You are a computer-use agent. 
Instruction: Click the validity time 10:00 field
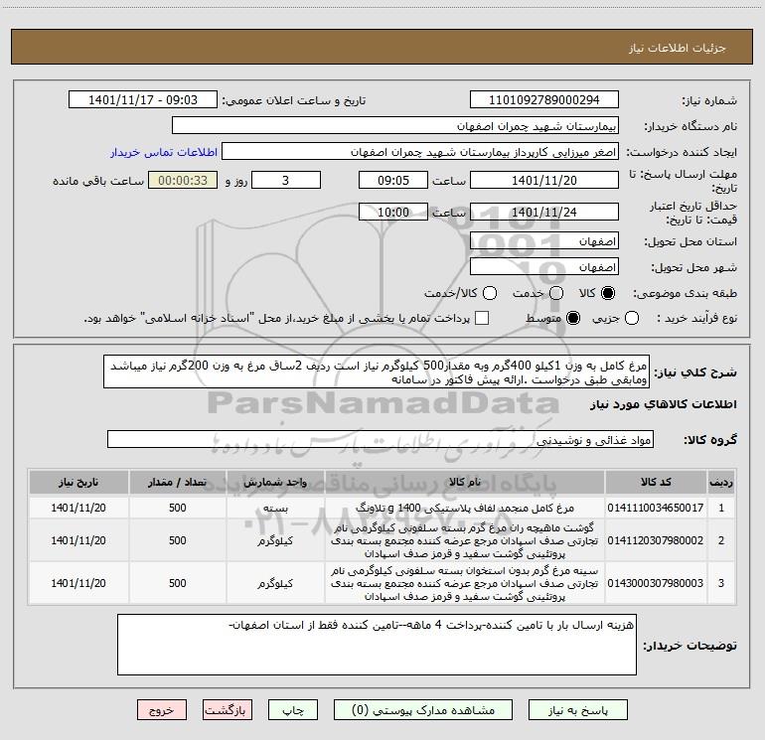click(393, 212)
